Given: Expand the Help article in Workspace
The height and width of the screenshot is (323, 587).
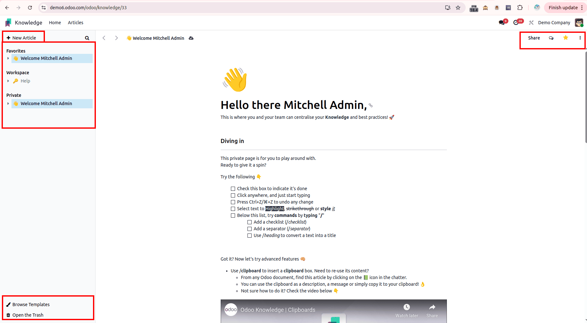Looking at the screenshot, I should pyautogui.click(x=8, y=81).
